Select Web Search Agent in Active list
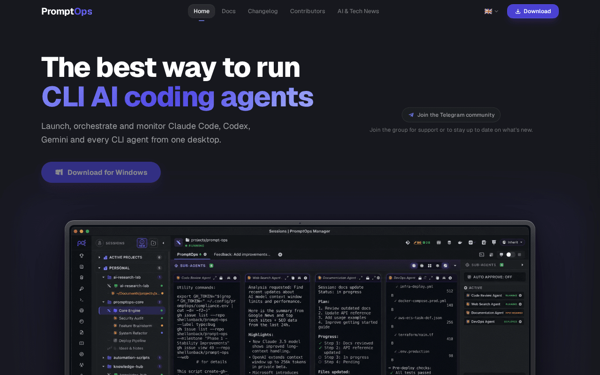This screenshot has width=600, height=375. (494, 304)
